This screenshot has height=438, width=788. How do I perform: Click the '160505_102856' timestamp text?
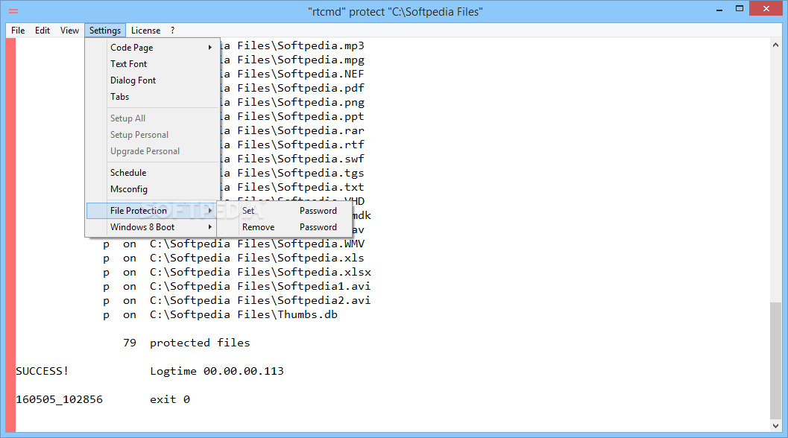(60, 399)
